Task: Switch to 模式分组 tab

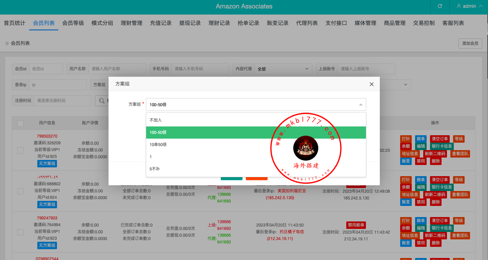Action: 102,23
